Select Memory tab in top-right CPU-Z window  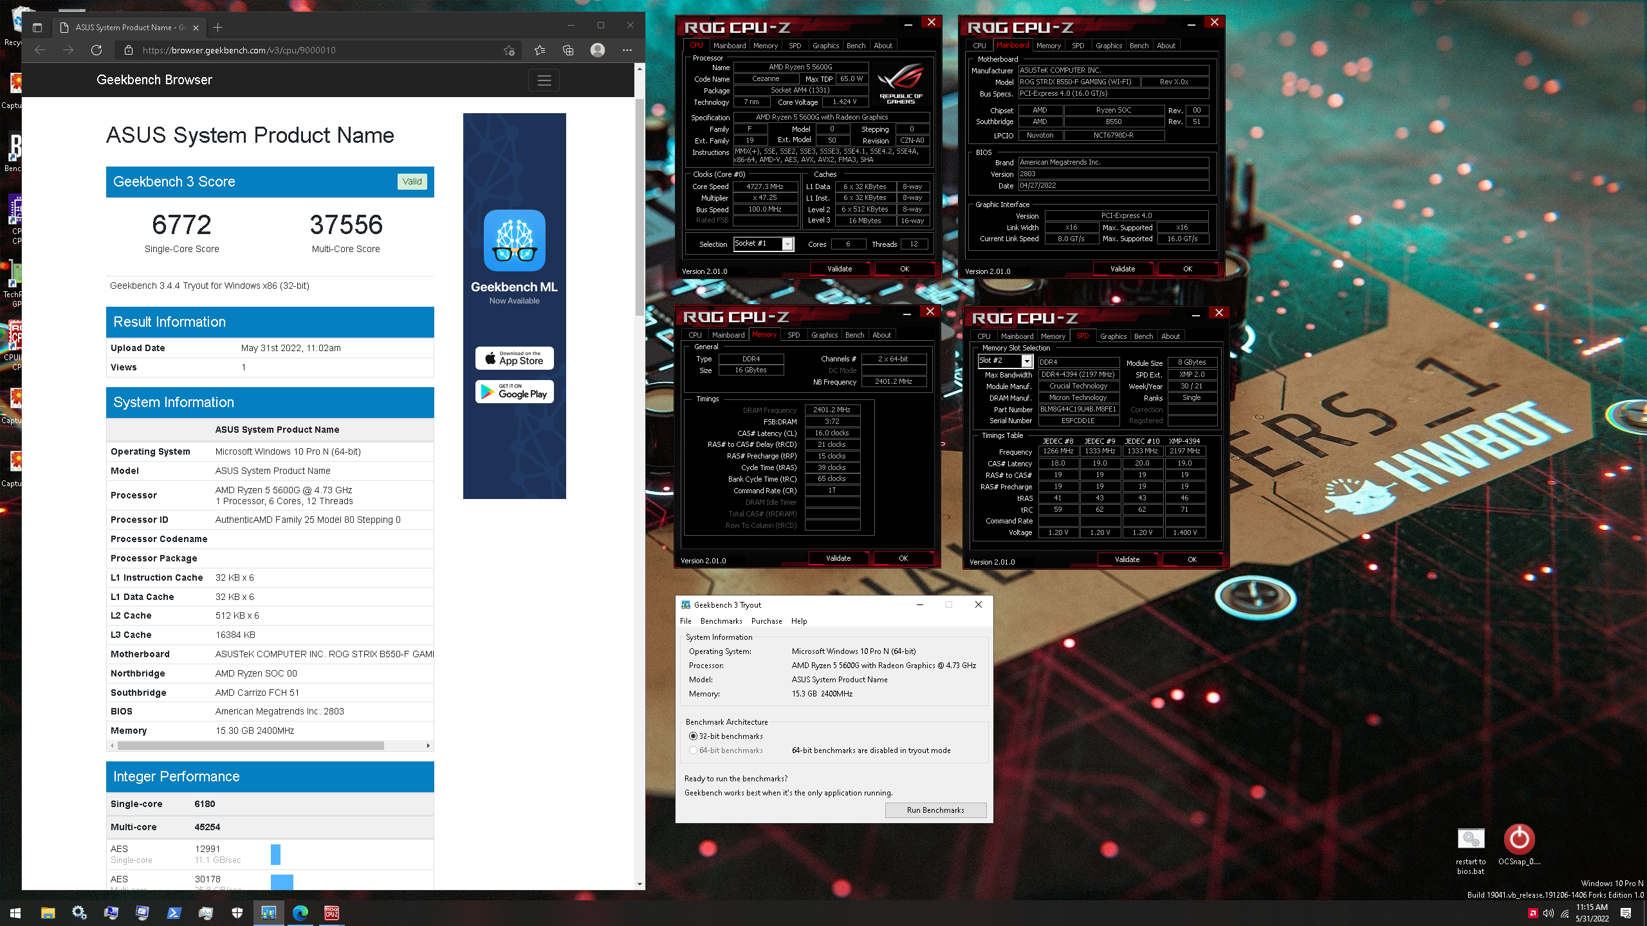point(1049,46)
